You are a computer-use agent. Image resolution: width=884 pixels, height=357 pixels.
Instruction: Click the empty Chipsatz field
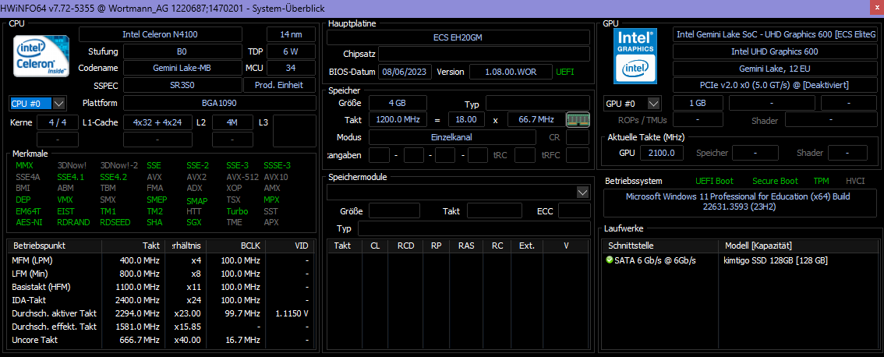pos(484,54)
